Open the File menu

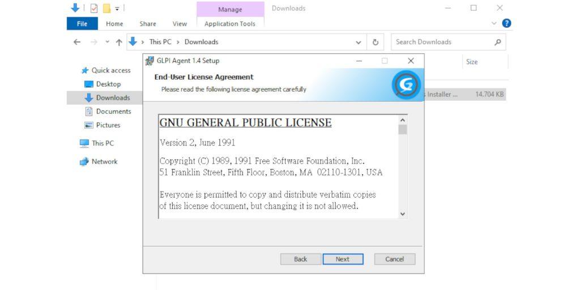point(82,24)
